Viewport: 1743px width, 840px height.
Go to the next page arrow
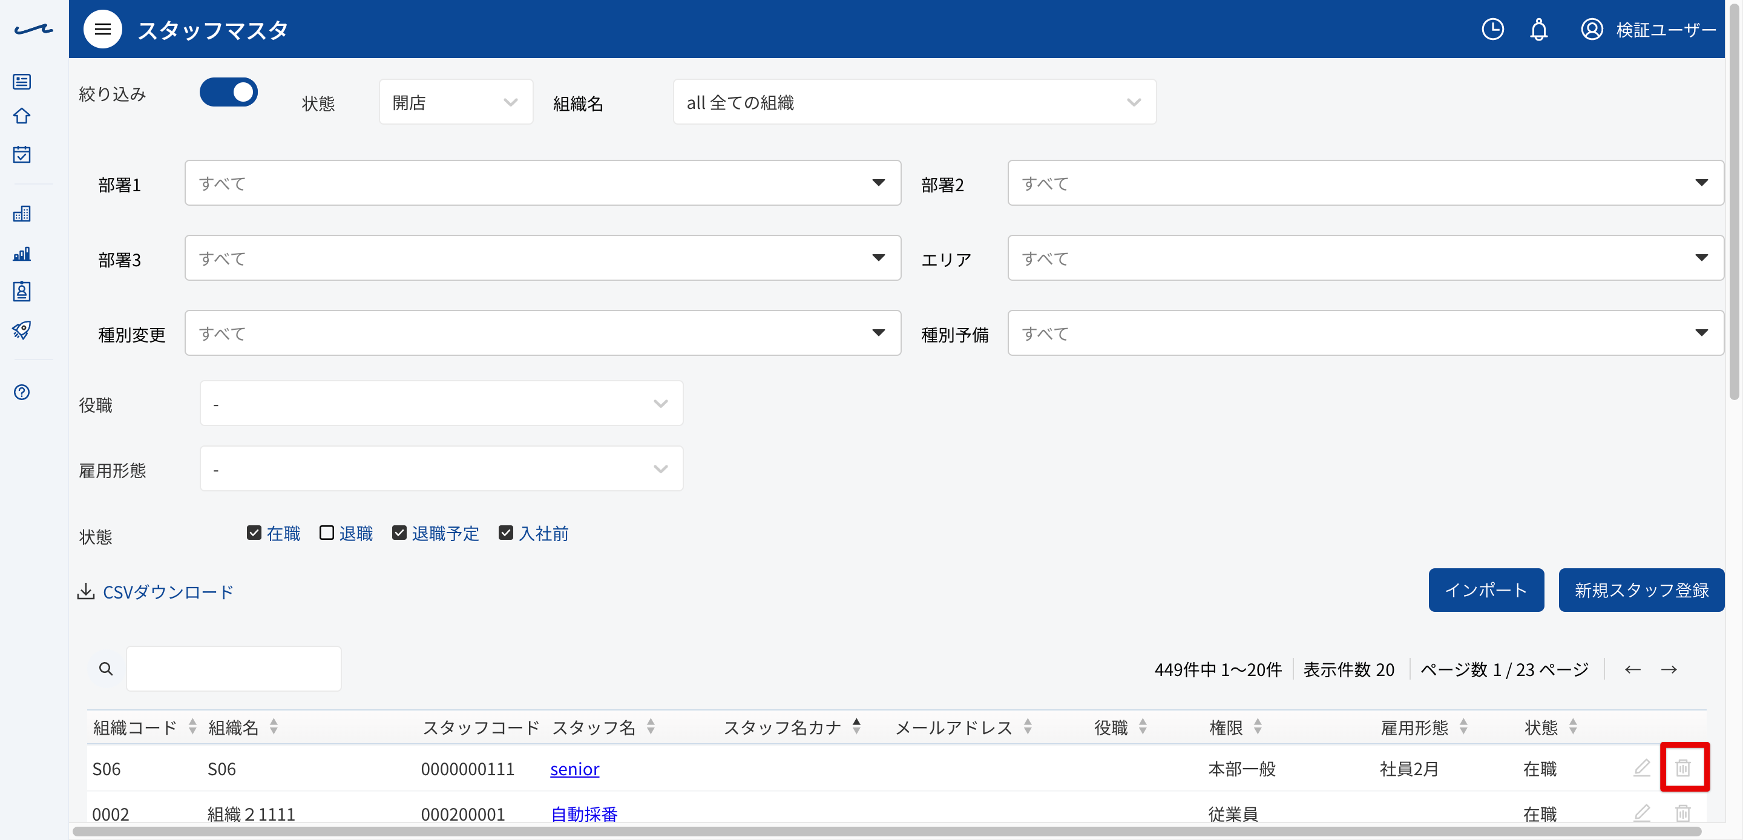pos(1669,669)
